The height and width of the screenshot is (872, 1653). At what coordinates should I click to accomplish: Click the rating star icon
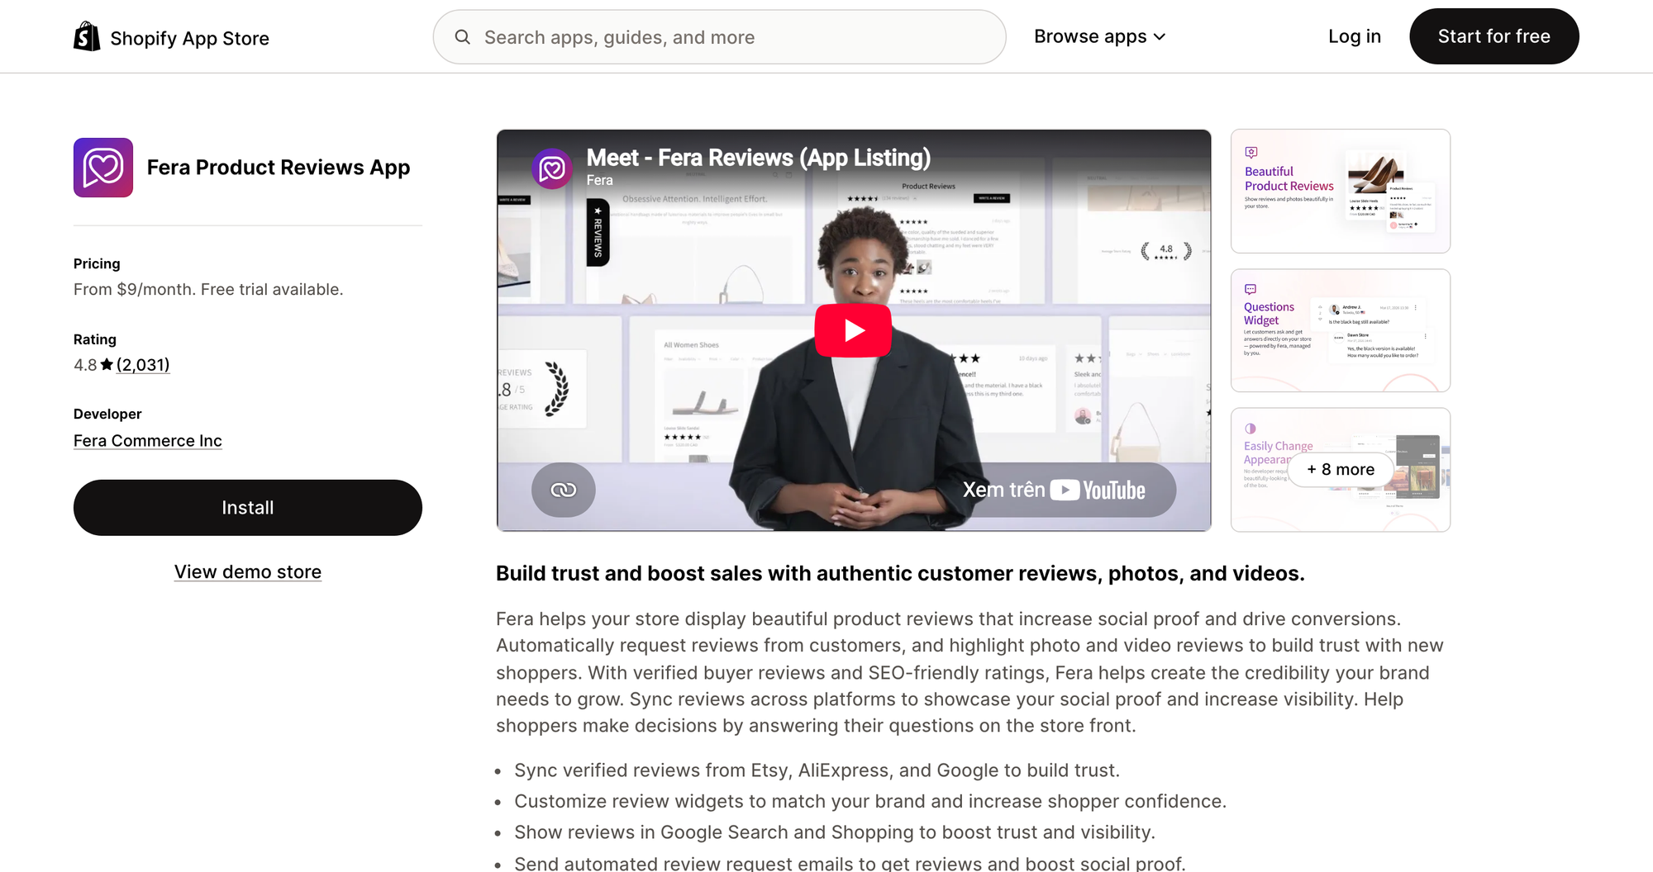107,364
